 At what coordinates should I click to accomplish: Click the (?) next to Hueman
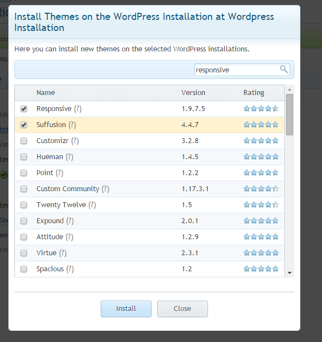pos(70,157)
